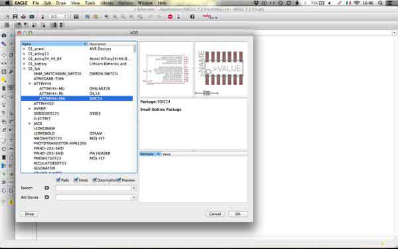Toggle the Smds checkbox
The image size is (398, 249).
[76, 180]
